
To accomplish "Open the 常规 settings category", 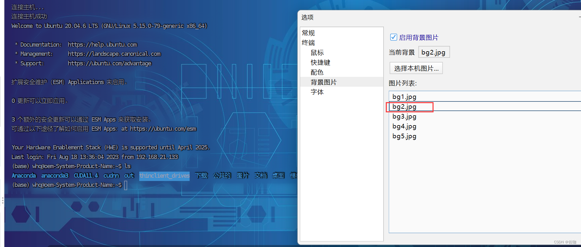I will click(308, 33).
